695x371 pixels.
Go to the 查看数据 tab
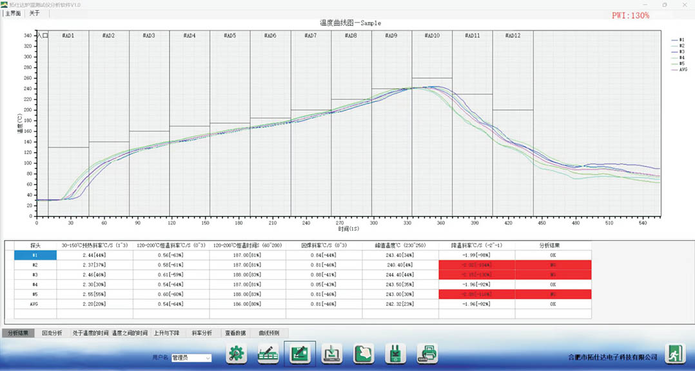[235, 334]
